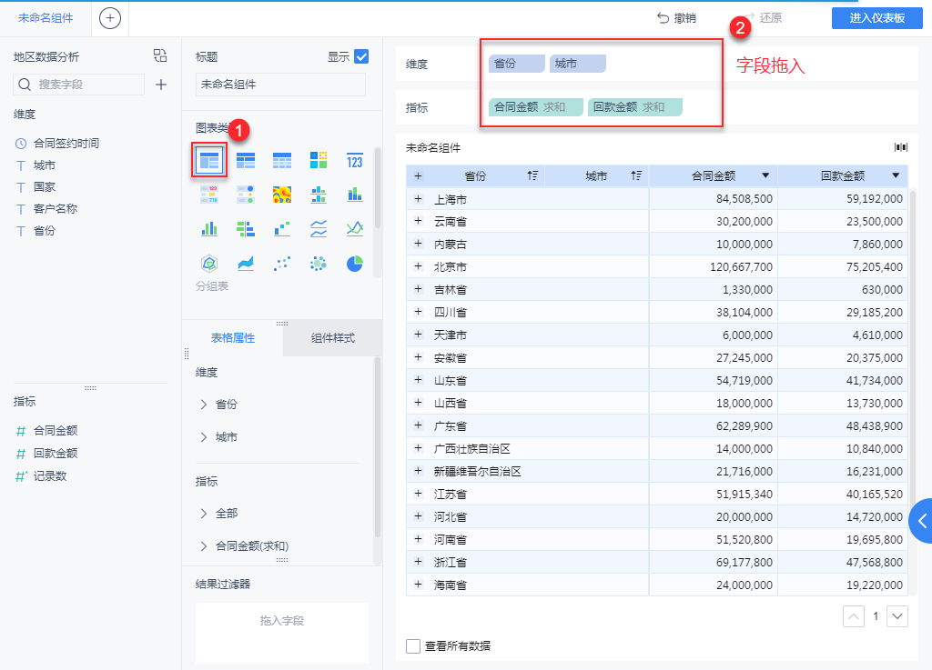Screen dimensions: 932x670
Task: Select the colored-number table chart type
Action: click(209, 194)
